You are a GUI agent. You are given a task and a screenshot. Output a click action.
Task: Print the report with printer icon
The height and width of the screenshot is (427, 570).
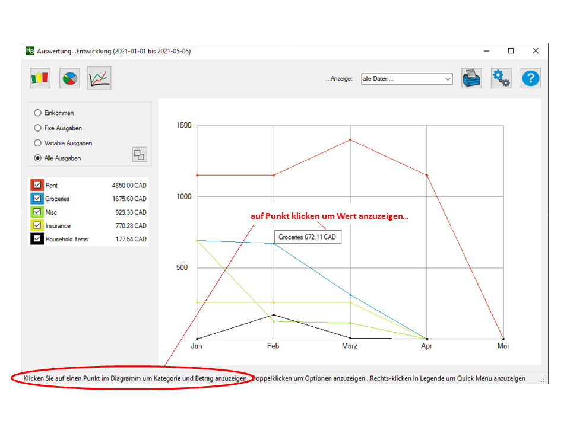(x=471, y=78)
